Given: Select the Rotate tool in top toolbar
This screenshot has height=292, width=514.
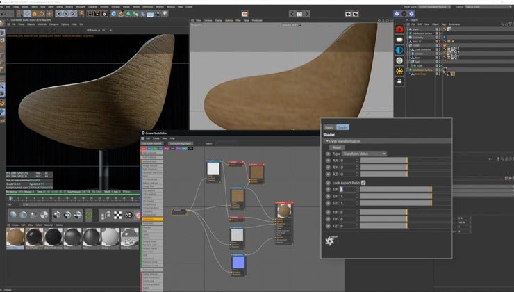Looking at the screenshot, I should [x=42, y=14].
